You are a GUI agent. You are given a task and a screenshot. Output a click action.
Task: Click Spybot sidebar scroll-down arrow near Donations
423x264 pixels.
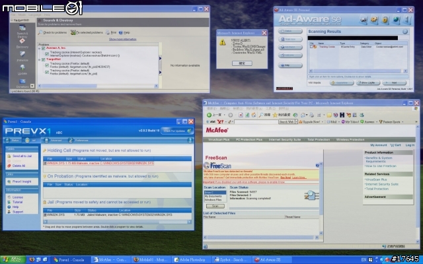pos(32,86)
